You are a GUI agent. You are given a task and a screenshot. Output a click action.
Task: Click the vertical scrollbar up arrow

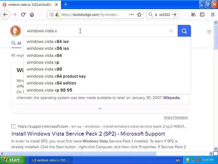click(216, 23)
